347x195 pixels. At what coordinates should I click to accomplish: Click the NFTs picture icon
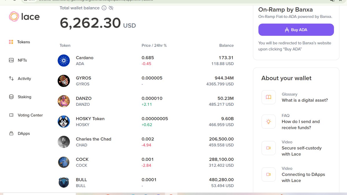11,60
